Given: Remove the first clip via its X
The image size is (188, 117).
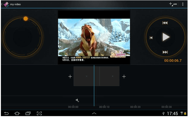Looking at the screenshot, I should point(87,76).
